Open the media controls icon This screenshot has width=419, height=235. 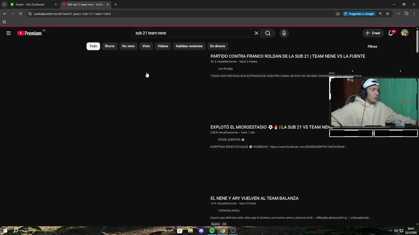tap(398, 14)
